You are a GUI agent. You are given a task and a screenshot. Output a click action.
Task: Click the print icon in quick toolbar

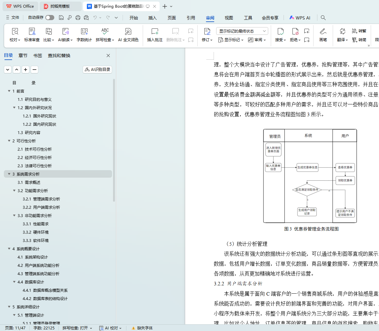[x=78, y=18]
